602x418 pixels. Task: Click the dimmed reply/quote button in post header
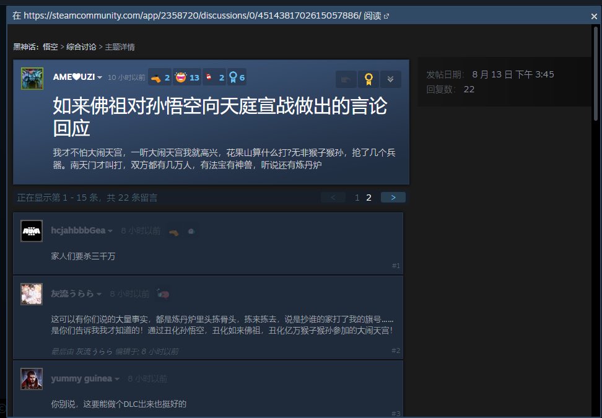pos(346,79)
